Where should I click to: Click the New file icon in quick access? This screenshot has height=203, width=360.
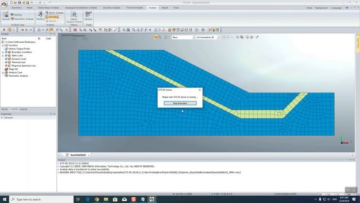coord(11,2)
